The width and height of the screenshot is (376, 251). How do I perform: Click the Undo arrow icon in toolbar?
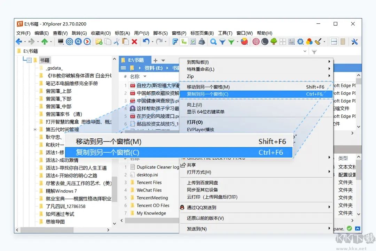pos(147,41)
